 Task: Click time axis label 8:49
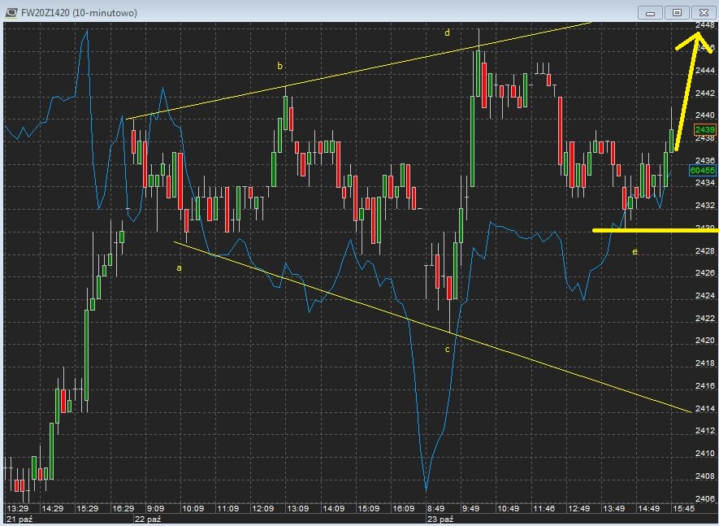point(435,508)
